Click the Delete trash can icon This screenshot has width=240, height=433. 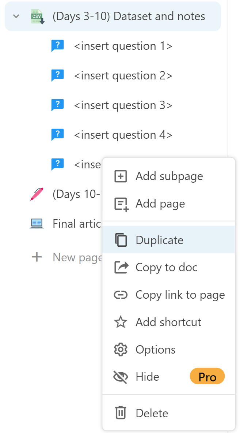pyautogui.click(x=121, y=413)
